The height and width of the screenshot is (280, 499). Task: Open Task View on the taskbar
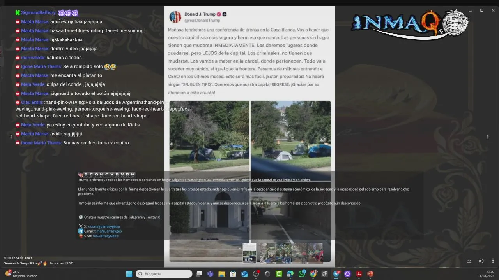pyautogui.click(x=199, y=274)
